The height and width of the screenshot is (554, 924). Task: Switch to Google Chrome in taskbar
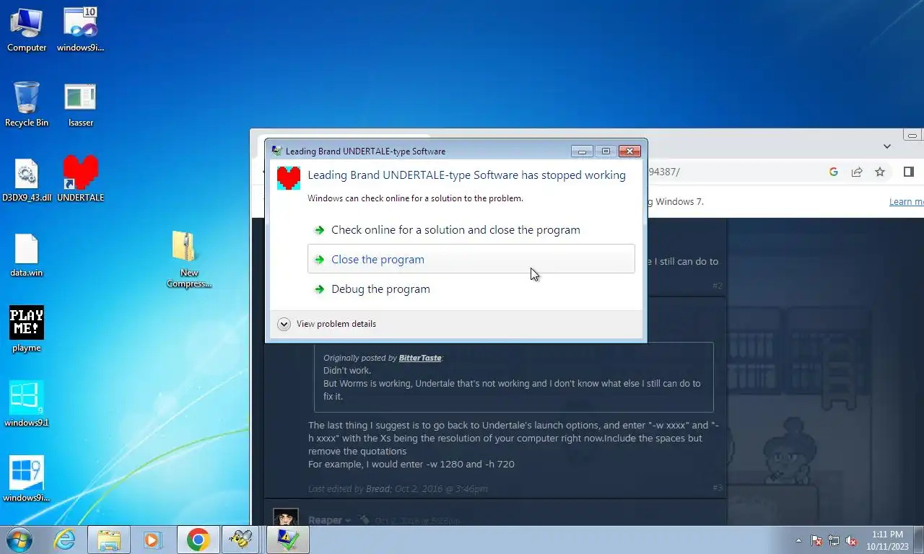pos(198,540)
